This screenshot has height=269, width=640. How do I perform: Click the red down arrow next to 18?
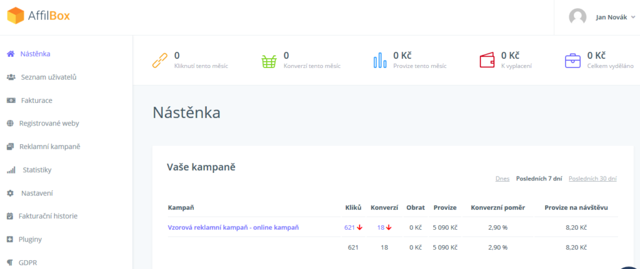[389, 227]
